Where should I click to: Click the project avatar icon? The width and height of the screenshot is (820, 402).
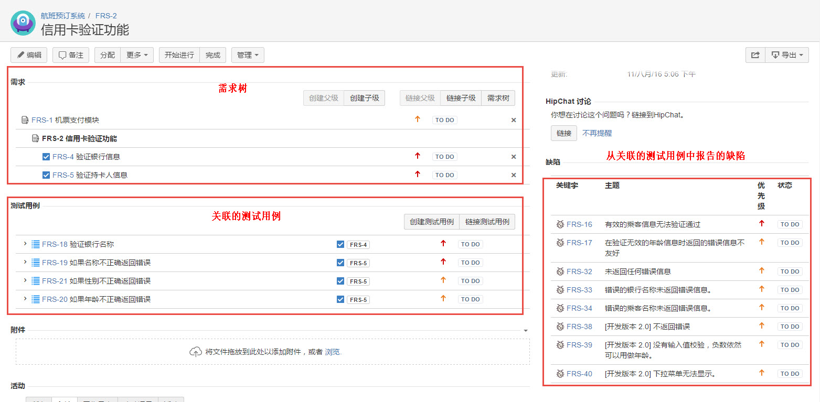[23, 23]
